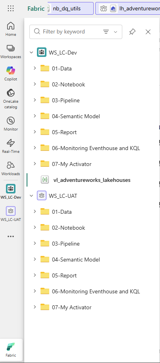Expand 04-Semantic Model under WS_LC-Dev

[35, 116]
